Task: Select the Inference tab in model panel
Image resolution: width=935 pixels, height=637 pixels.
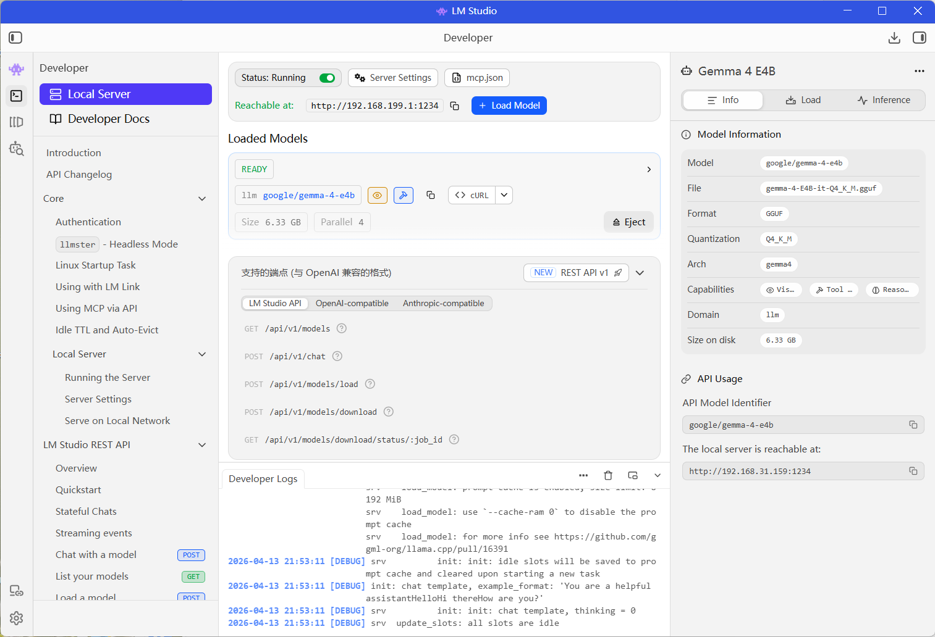Action: click(884, 100)
